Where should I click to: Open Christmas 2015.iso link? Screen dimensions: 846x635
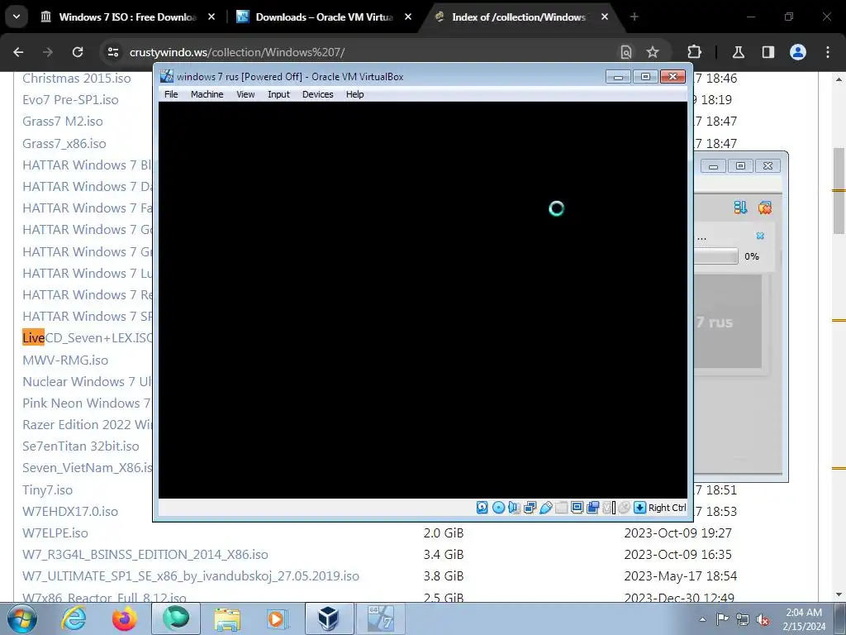pyautogui.click(x=77, y=78)
